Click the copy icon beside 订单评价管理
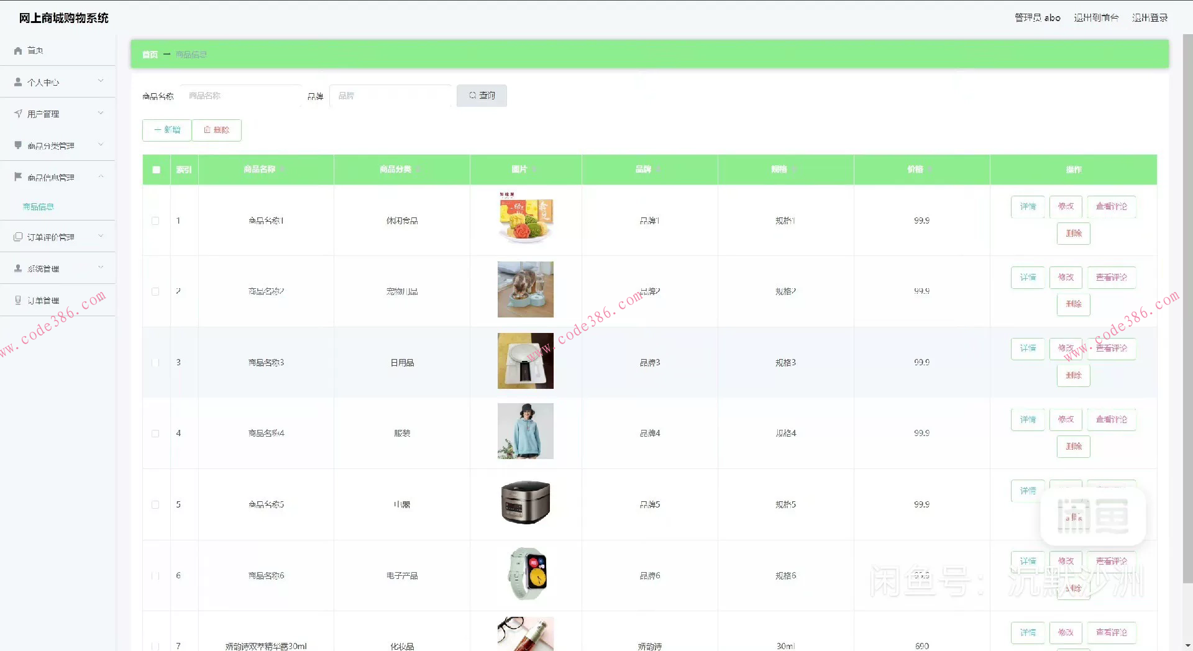This screenshot has width=1193, height=651. [18, 237]
